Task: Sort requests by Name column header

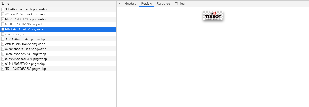Action: [5, 4]
